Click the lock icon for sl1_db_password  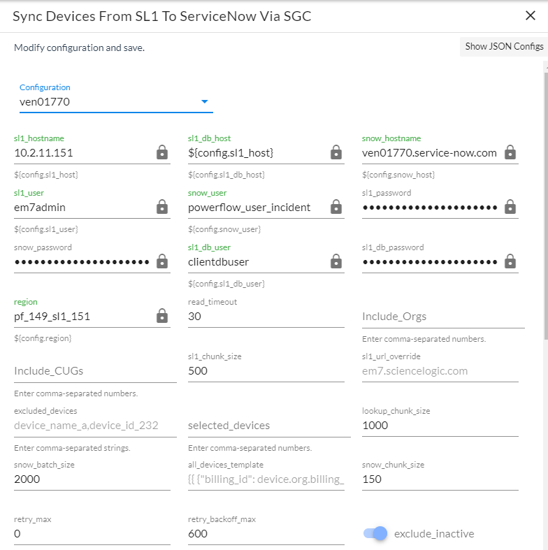click(x=510, y=261)
